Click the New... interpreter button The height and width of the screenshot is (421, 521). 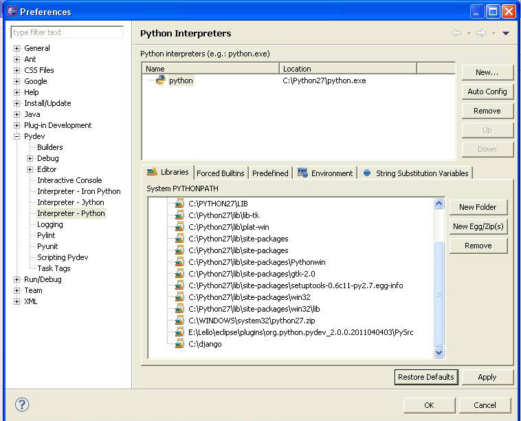point(487,72)
